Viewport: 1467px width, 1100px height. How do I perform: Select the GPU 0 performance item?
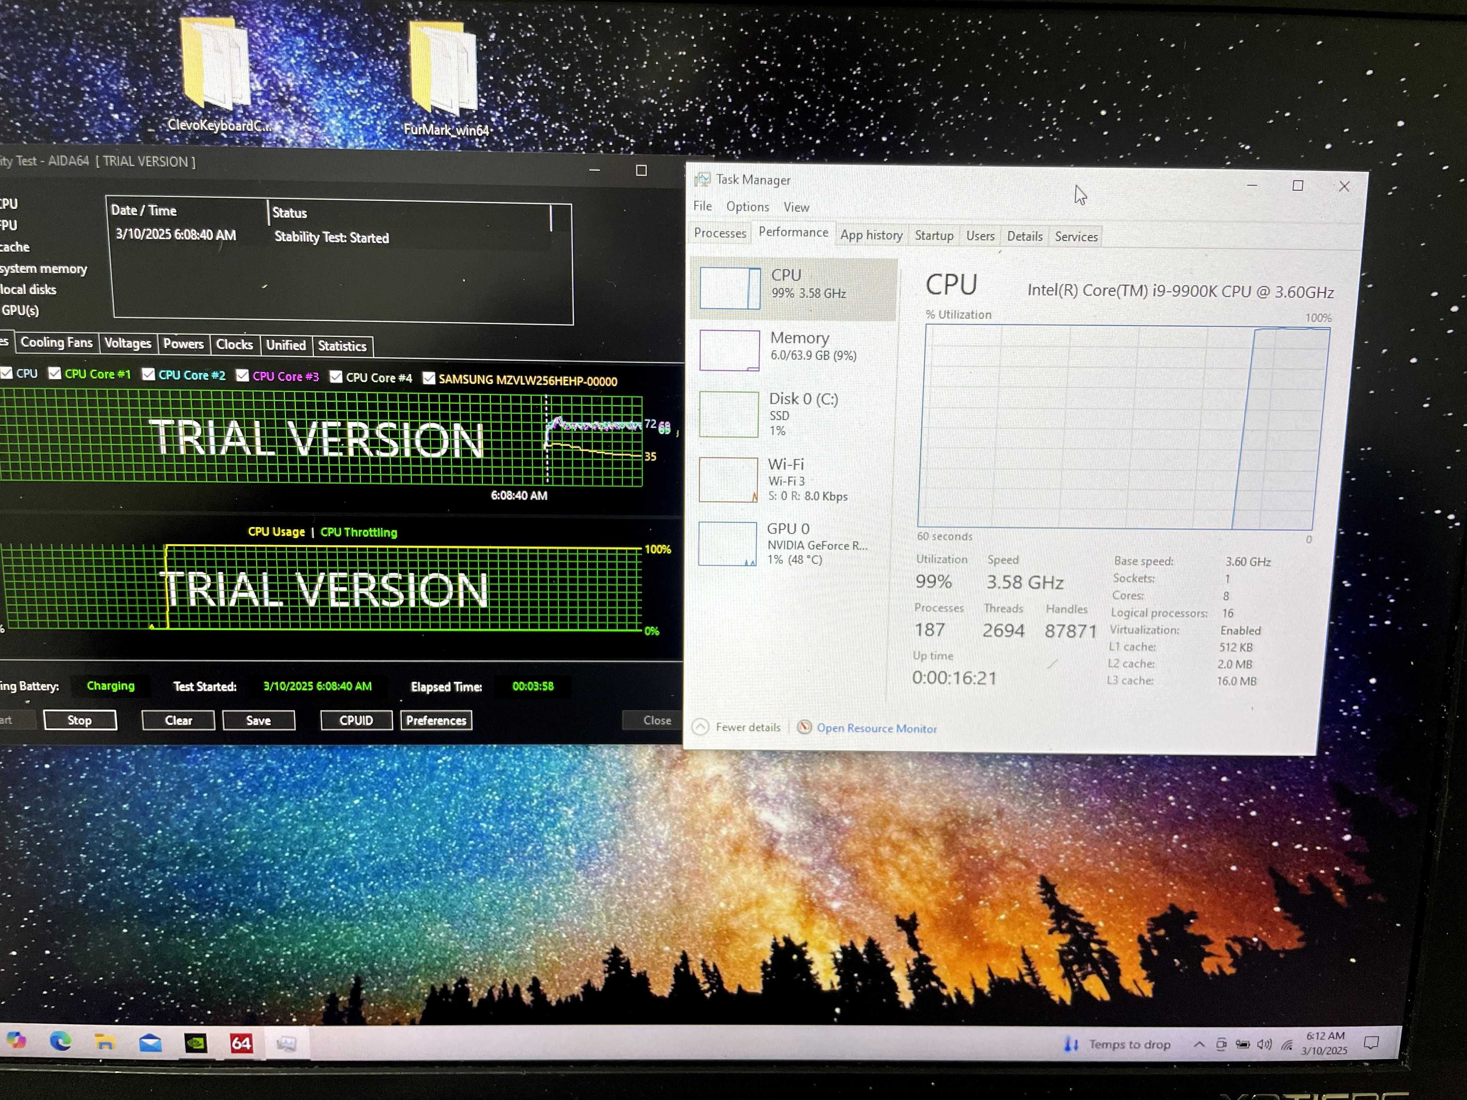[791, 544]
